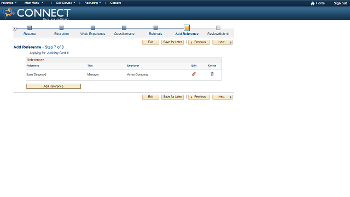Click the pencil edit icon for Joan Daswood
The height and width of the screenshot is (197, 350).
click(x=194, y=74)
